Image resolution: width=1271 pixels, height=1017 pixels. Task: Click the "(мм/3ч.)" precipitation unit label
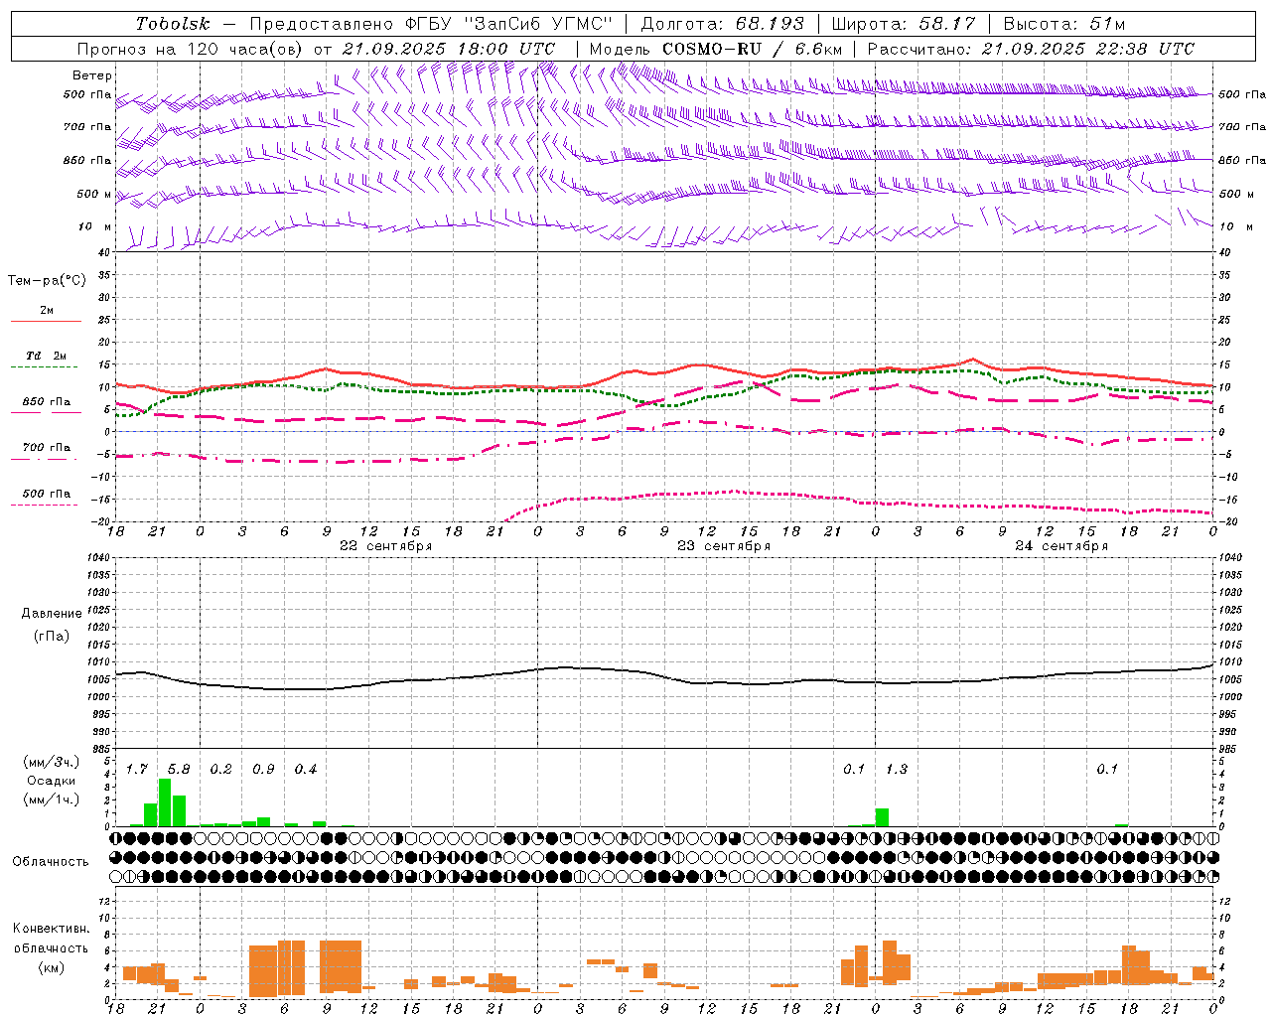coord(51,763)
